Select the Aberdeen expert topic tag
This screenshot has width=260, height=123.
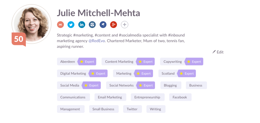click(x=77, y=62)
